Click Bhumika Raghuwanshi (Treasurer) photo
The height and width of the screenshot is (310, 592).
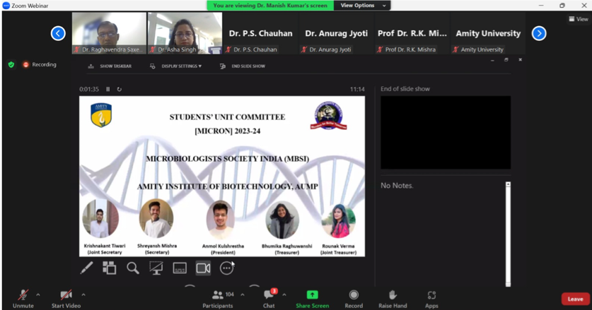(x=282, y=220)
